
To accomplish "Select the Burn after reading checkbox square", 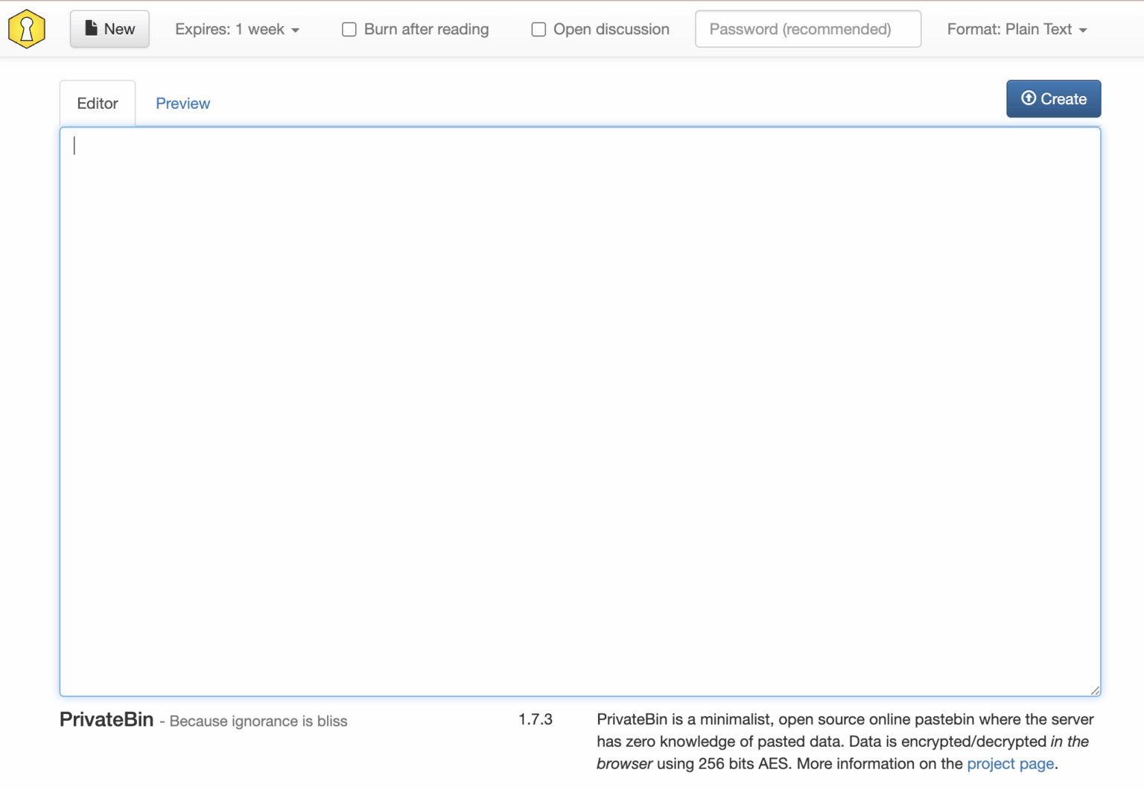I will (x=349, y=29).
